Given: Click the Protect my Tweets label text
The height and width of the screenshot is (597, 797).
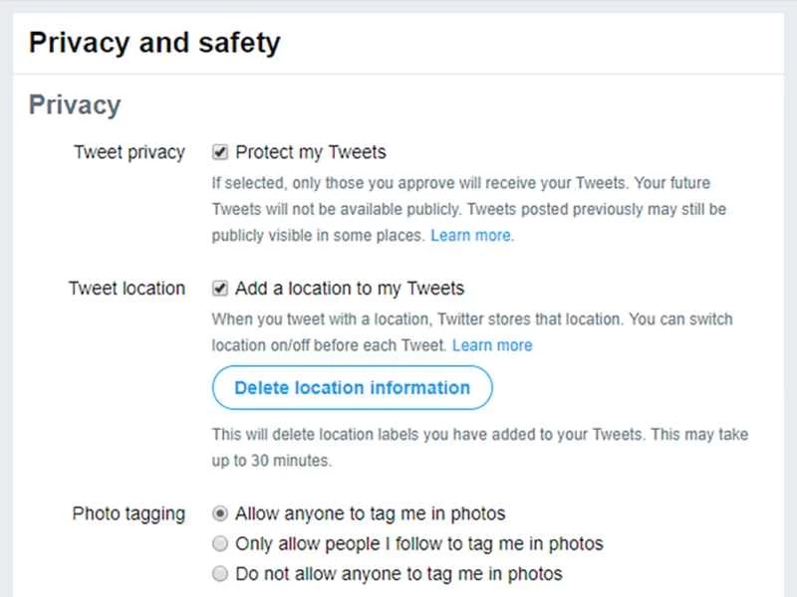Looking at the screenshot, I should (x=310, y=152).
